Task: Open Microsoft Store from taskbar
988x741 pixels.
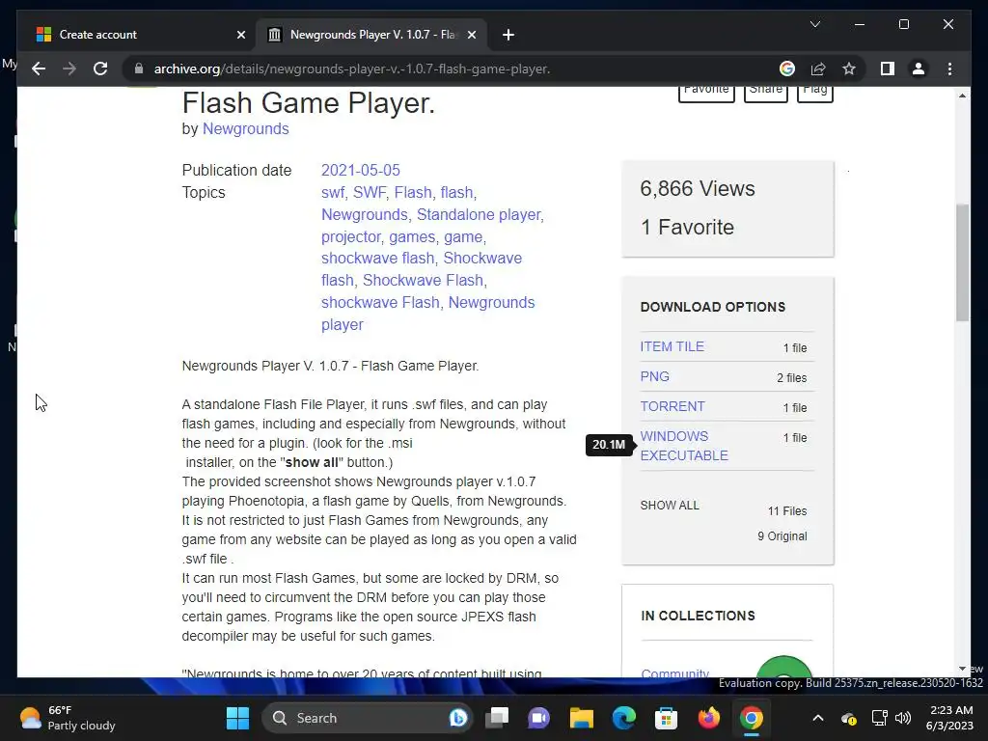Action: 666,718
